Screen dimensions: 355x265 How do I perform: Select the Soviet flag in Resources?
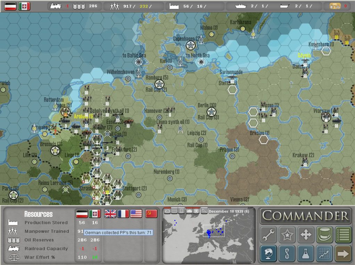pos(150,214)
